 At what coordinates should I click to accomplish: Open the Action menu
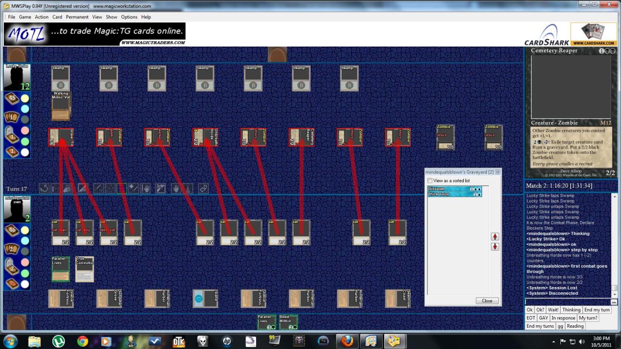pyautogui.click(x=42, y=17)
